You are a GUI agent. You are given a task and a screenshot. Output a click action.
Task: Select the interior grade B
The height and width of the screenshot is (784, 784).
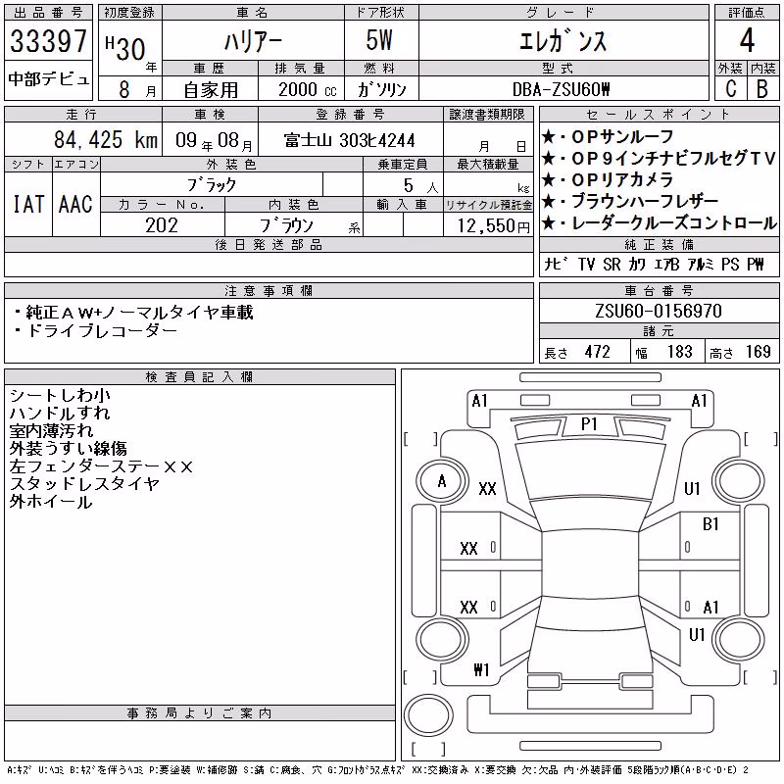(x=762, y=89)
